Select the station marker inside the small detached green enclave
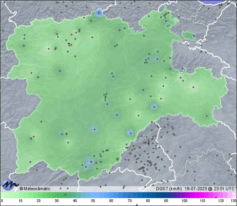The image size is (237, 206). coord(194,36)
